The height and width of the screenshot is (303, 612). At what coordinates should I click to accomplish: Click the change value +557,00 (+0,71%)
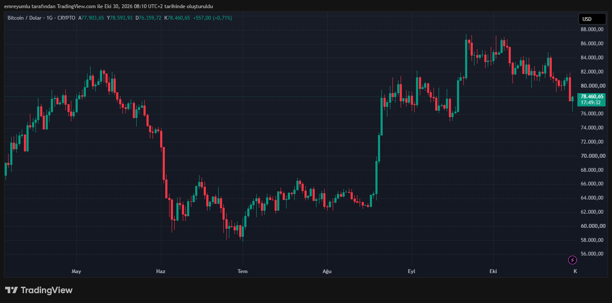click(x=213, y=18)
